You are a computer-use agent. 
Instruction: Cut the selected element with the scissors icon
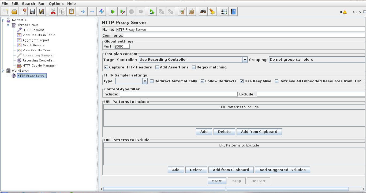click(x=53, y=11)
